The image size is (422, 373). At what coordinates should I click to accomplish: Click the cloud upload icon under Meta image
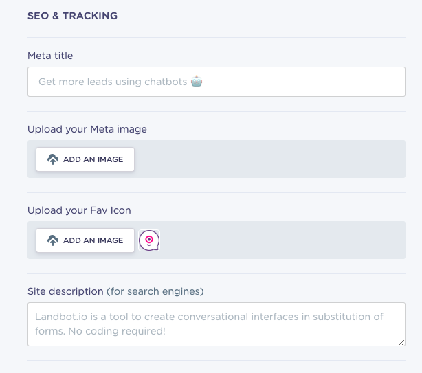coord(53,159)
